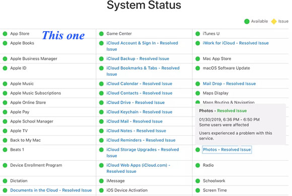The height and width of the screenshot is (196, 292).
Task: Open iCloud Reminders Resolved Issue link
Action: (141, 140)
